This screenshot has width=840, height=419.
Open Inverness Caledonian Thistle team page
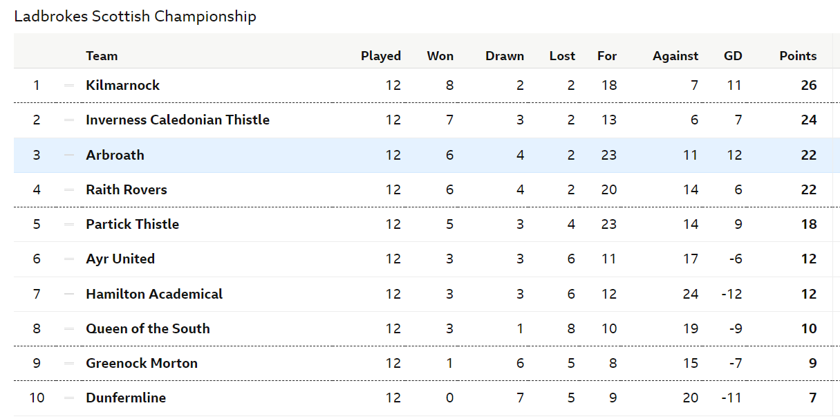[x=178, y=120]
